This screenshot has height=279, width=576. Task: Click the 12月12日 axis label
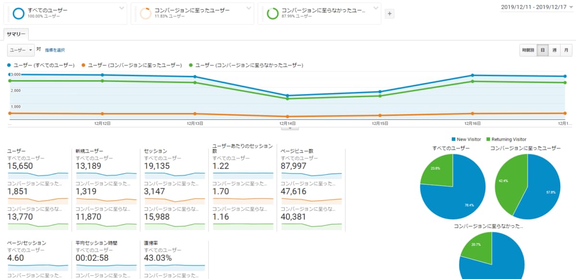click(x=102, y=123)
